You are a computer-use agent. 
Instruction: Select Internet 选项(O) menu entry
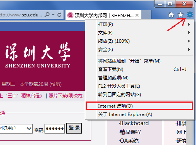click(x=139, y=106)
